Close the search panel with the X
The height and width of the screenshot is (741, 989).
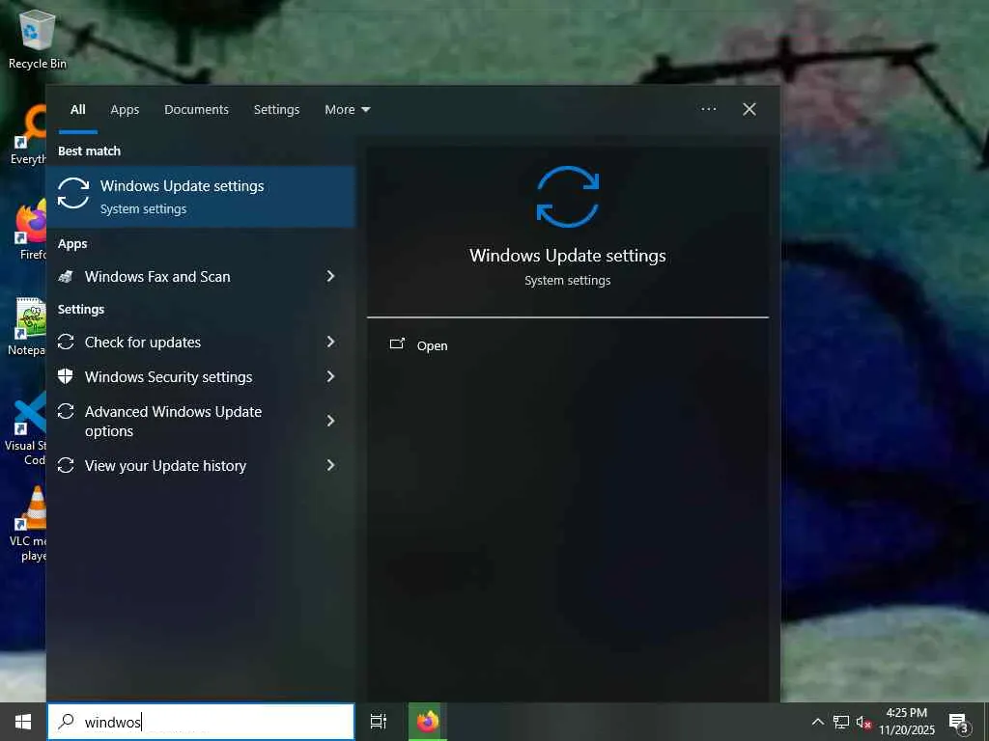pyautogui.click(x=749, y=109)
